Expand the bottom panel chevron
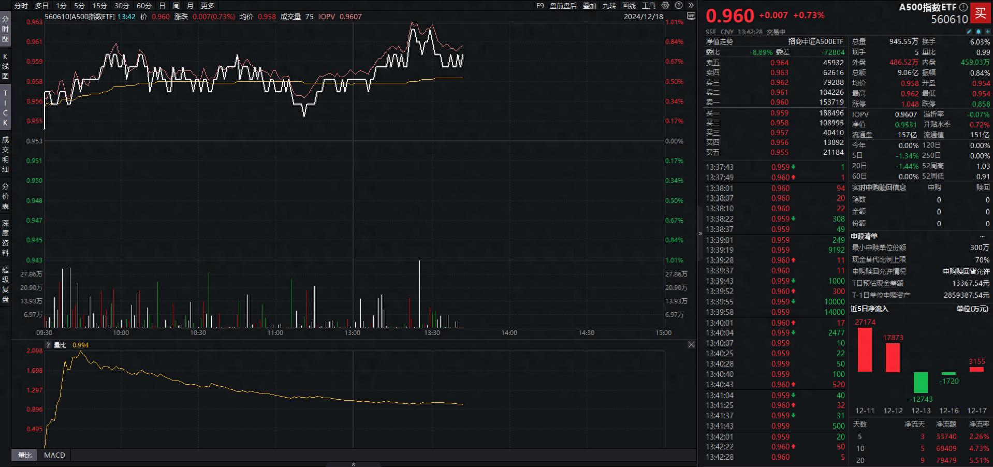This screenshot has height=467, width=993. tap(354, 464)
